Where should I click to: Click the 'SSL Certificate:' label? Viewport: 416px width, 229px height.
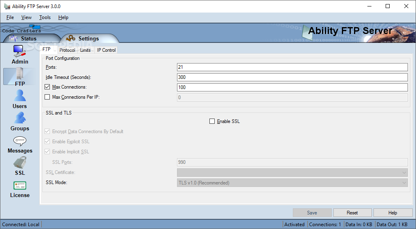[60, 172]
